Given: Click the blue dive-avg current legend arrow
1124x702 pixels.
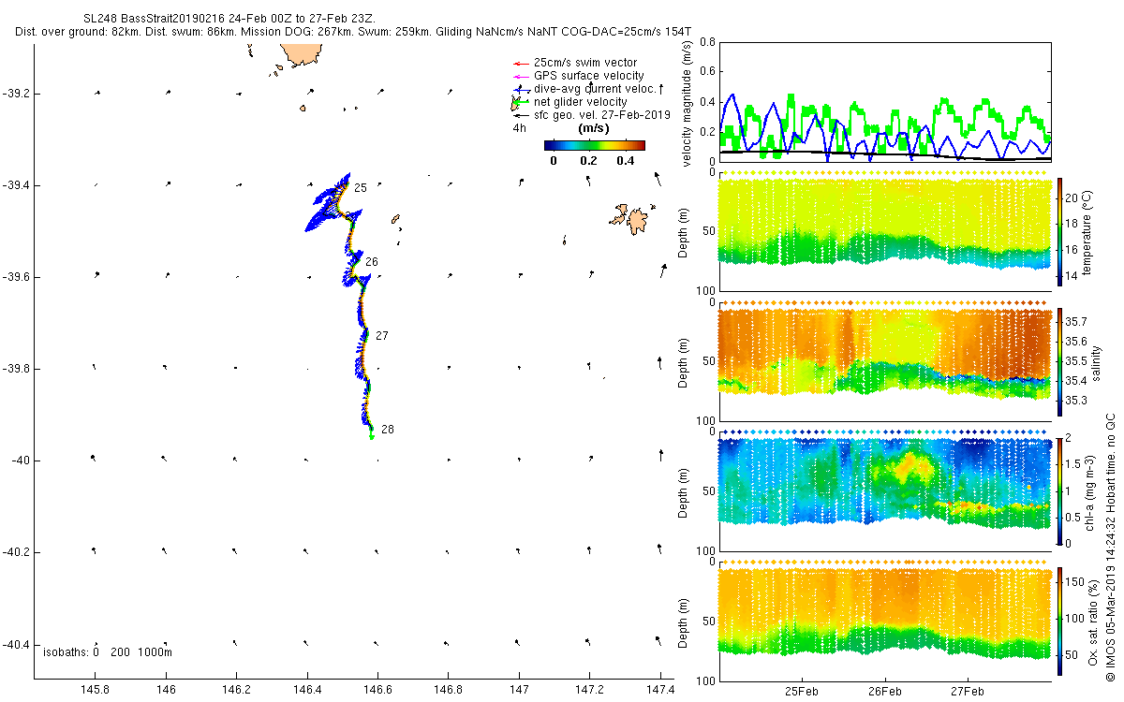Looking at the screenshot, I should [x=519, y=89].
